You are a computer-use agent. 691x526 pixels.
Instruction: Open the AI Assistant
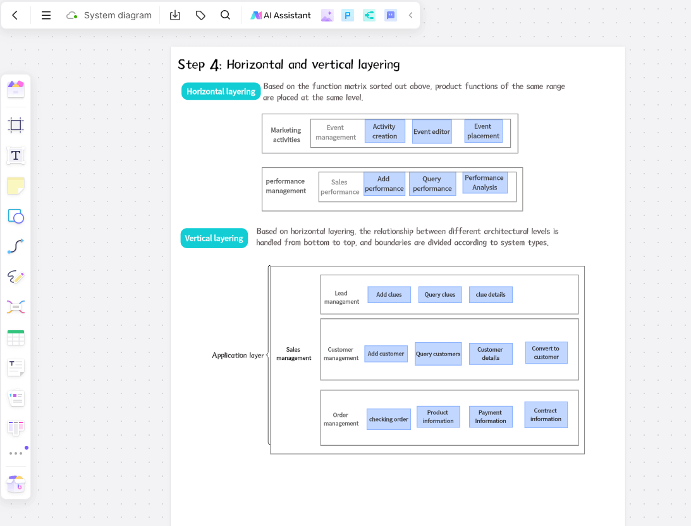(x=281, y=15)
